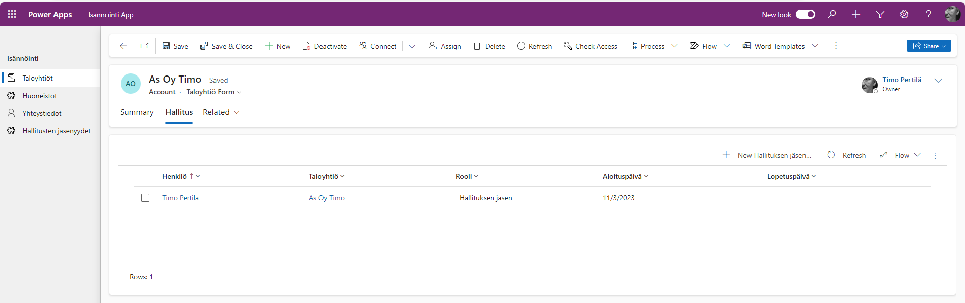Image resolution: width=965 pixels, height=303 pixels.
Task: Expand the header chevron next to Owner
Action: click(x=938, y=81)
